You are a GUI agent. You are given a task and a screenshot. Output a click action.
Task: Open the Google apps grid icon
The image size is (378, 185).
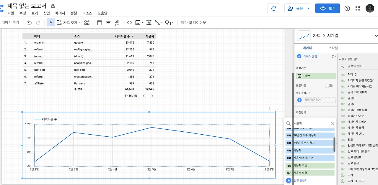coord(358,8)
